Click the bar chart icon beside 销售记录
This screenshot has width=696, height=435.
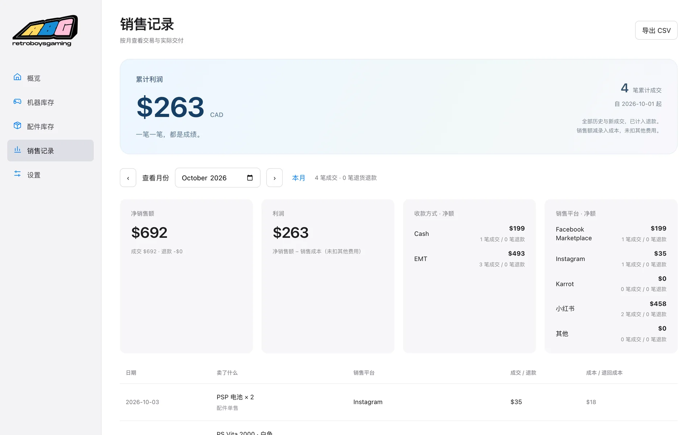pyautogui.click(x=17, y=150)
